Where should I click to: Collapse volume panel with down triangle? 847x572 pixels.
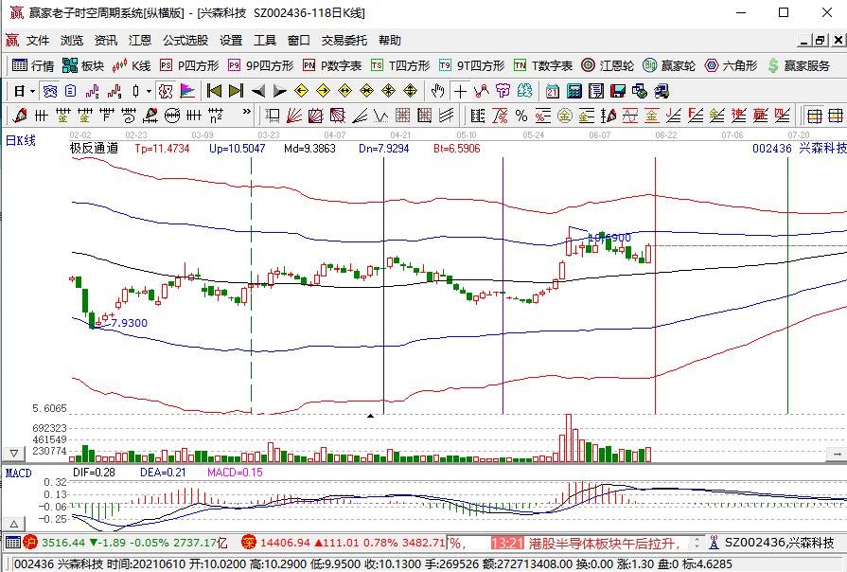pyautogui.click(x=14, y=453)
